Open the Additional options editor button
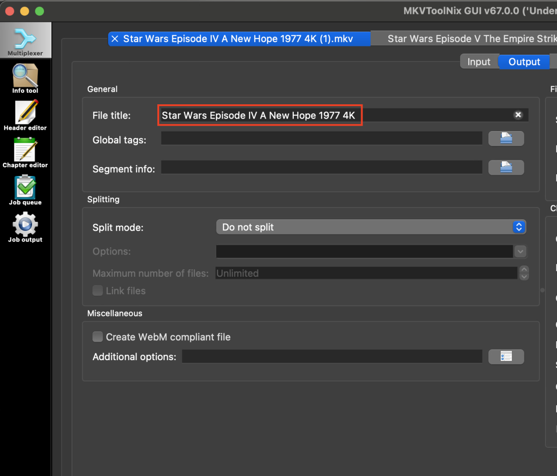 point(506,356)
